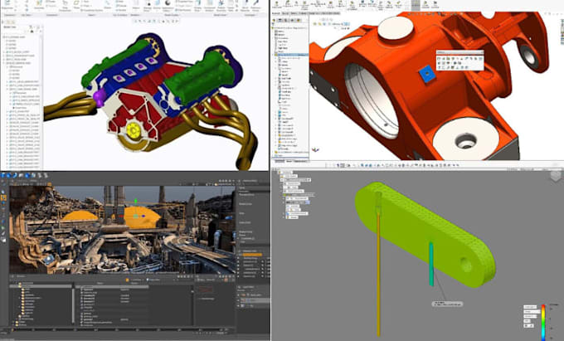Click the probe callout label below the green link

coord(447,304)
